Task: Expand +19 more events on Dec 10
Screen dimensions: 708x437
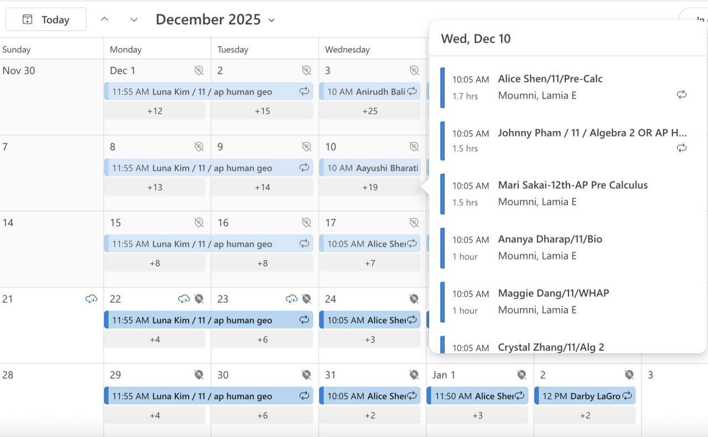Action: 370,188
